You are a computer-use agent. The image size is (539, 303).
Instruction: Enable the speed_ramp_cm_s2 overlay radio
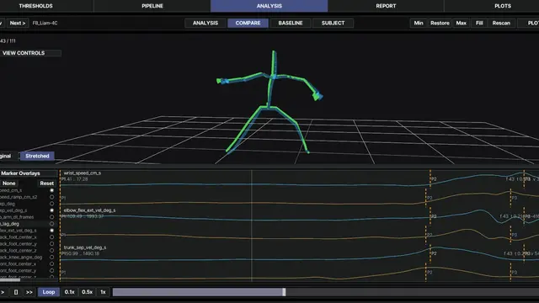click(51, 197)
